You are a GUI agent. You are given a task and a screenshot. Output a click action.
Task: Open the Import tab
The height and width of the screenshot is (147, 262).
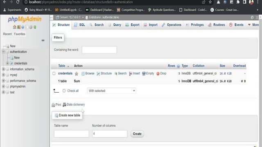click(x=151, y=25)
